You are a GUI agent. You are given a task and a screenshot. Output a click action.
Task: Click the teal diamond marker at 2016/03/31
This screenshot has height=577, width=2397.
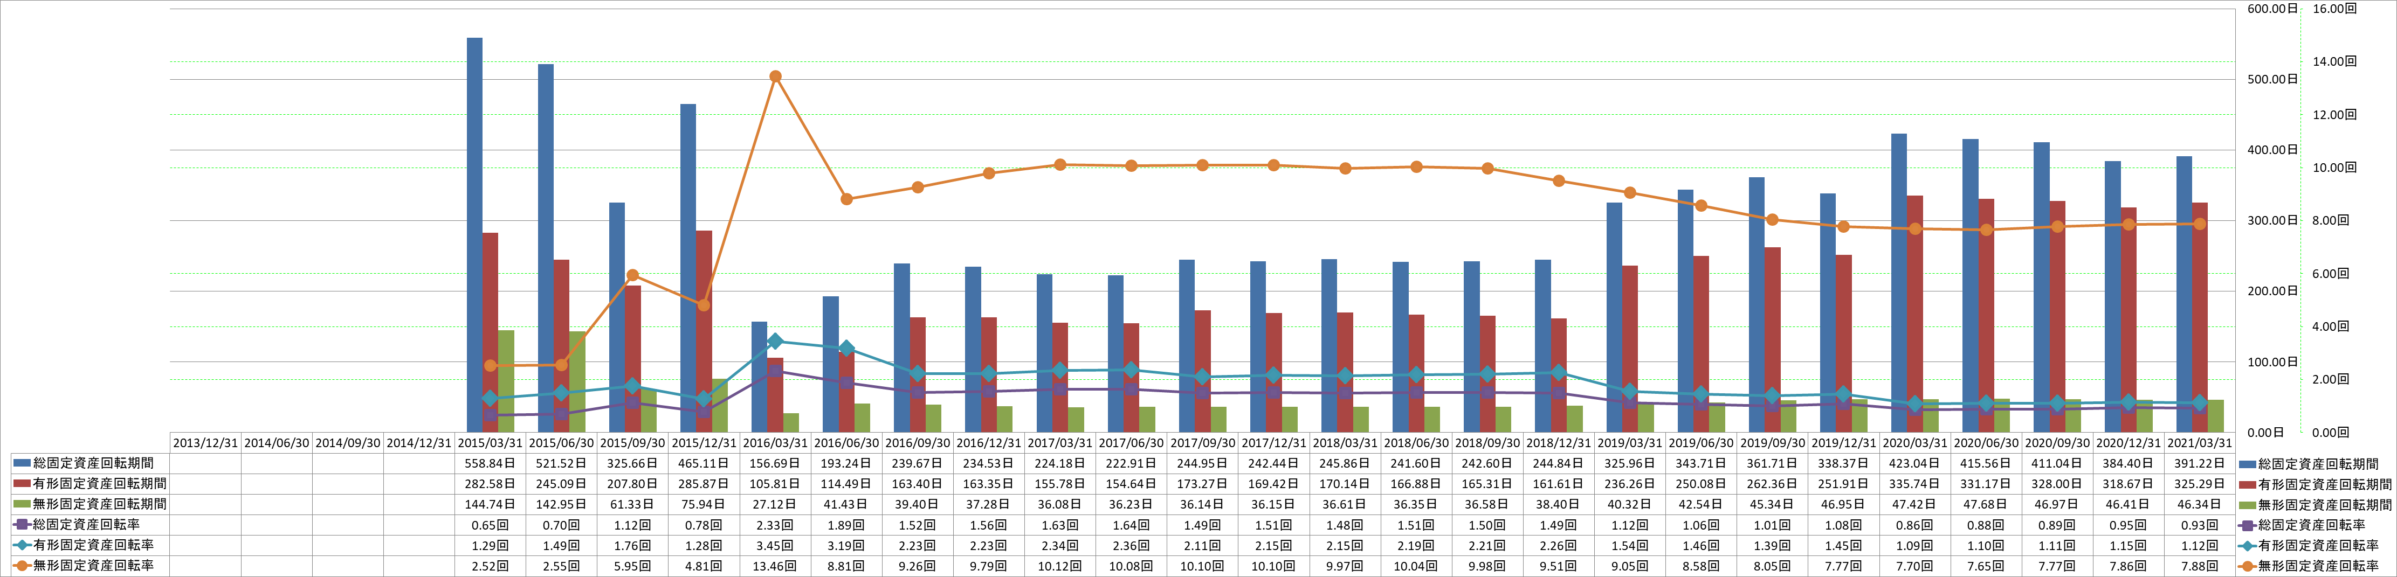pyautogui.click(x=775, y=341)
